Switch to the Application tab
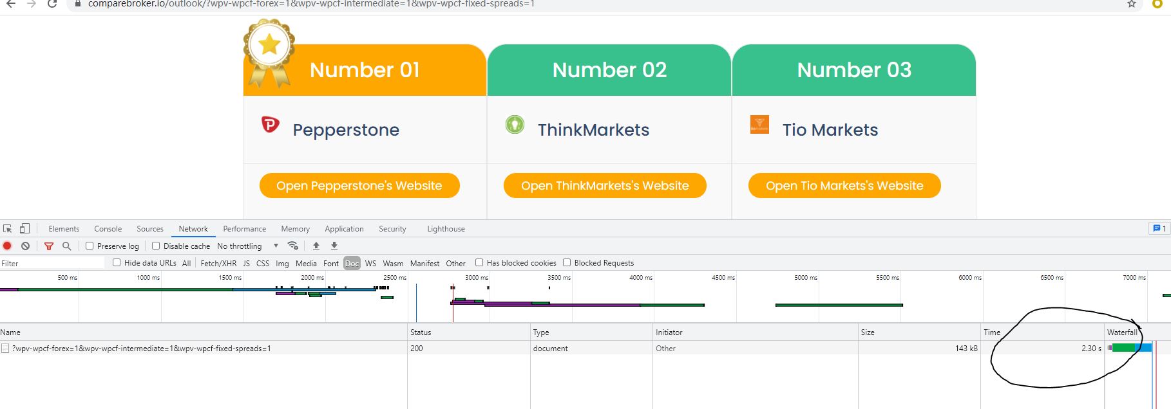The height and width of the screenshot is (409, 1171). click(344, 229)
